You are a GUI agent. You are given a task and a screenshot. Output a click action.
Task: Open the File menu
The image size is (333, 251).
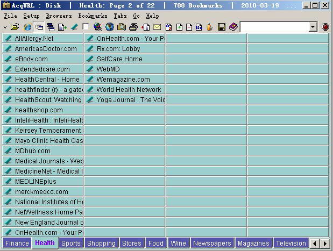tap(10, 16)
